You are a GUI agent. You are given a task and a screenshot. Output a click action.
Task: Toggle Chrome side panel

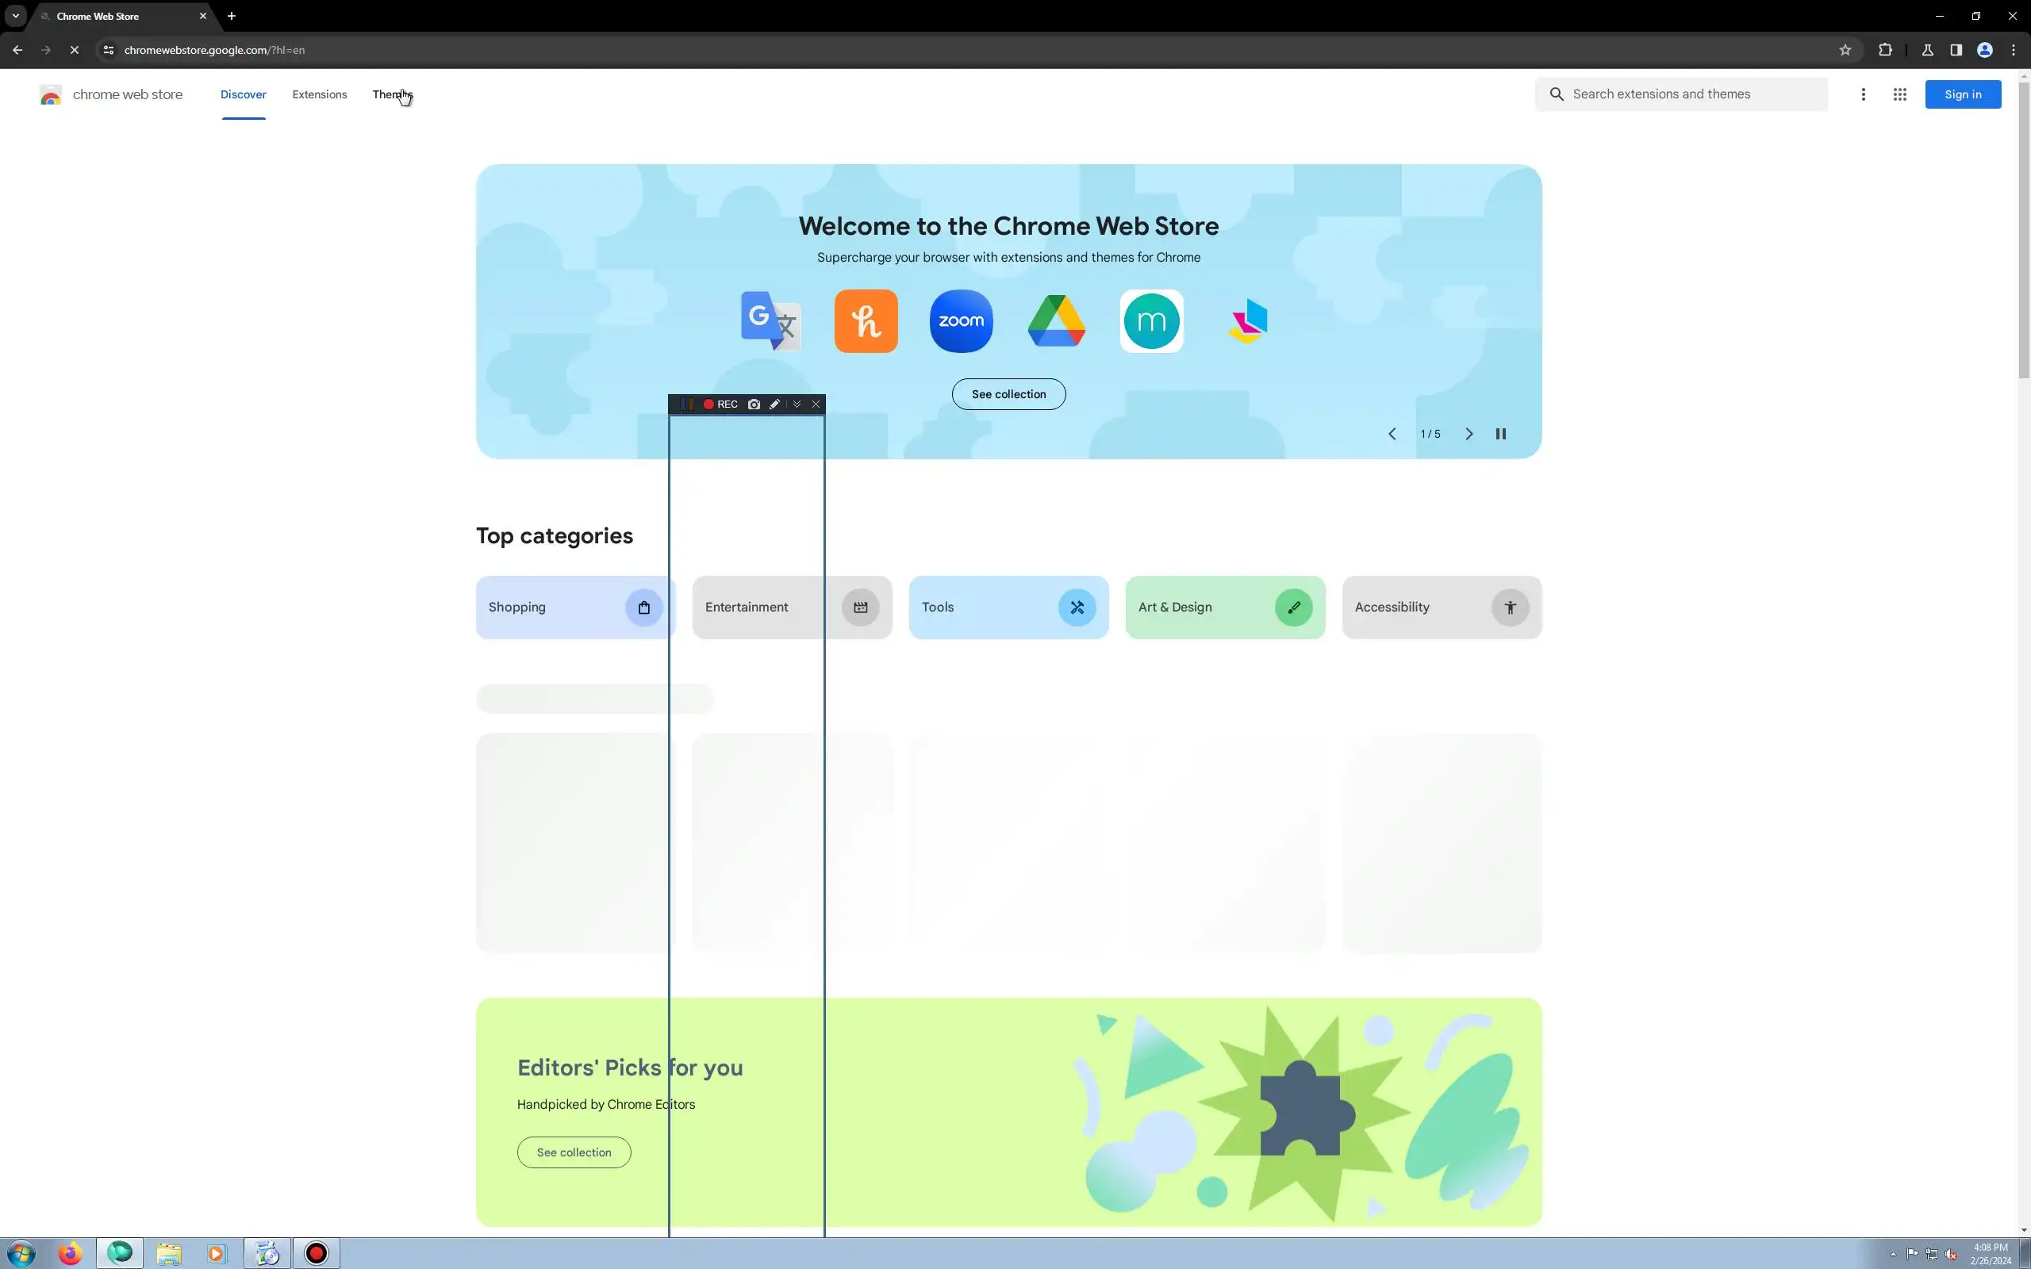pos(1956,50)
